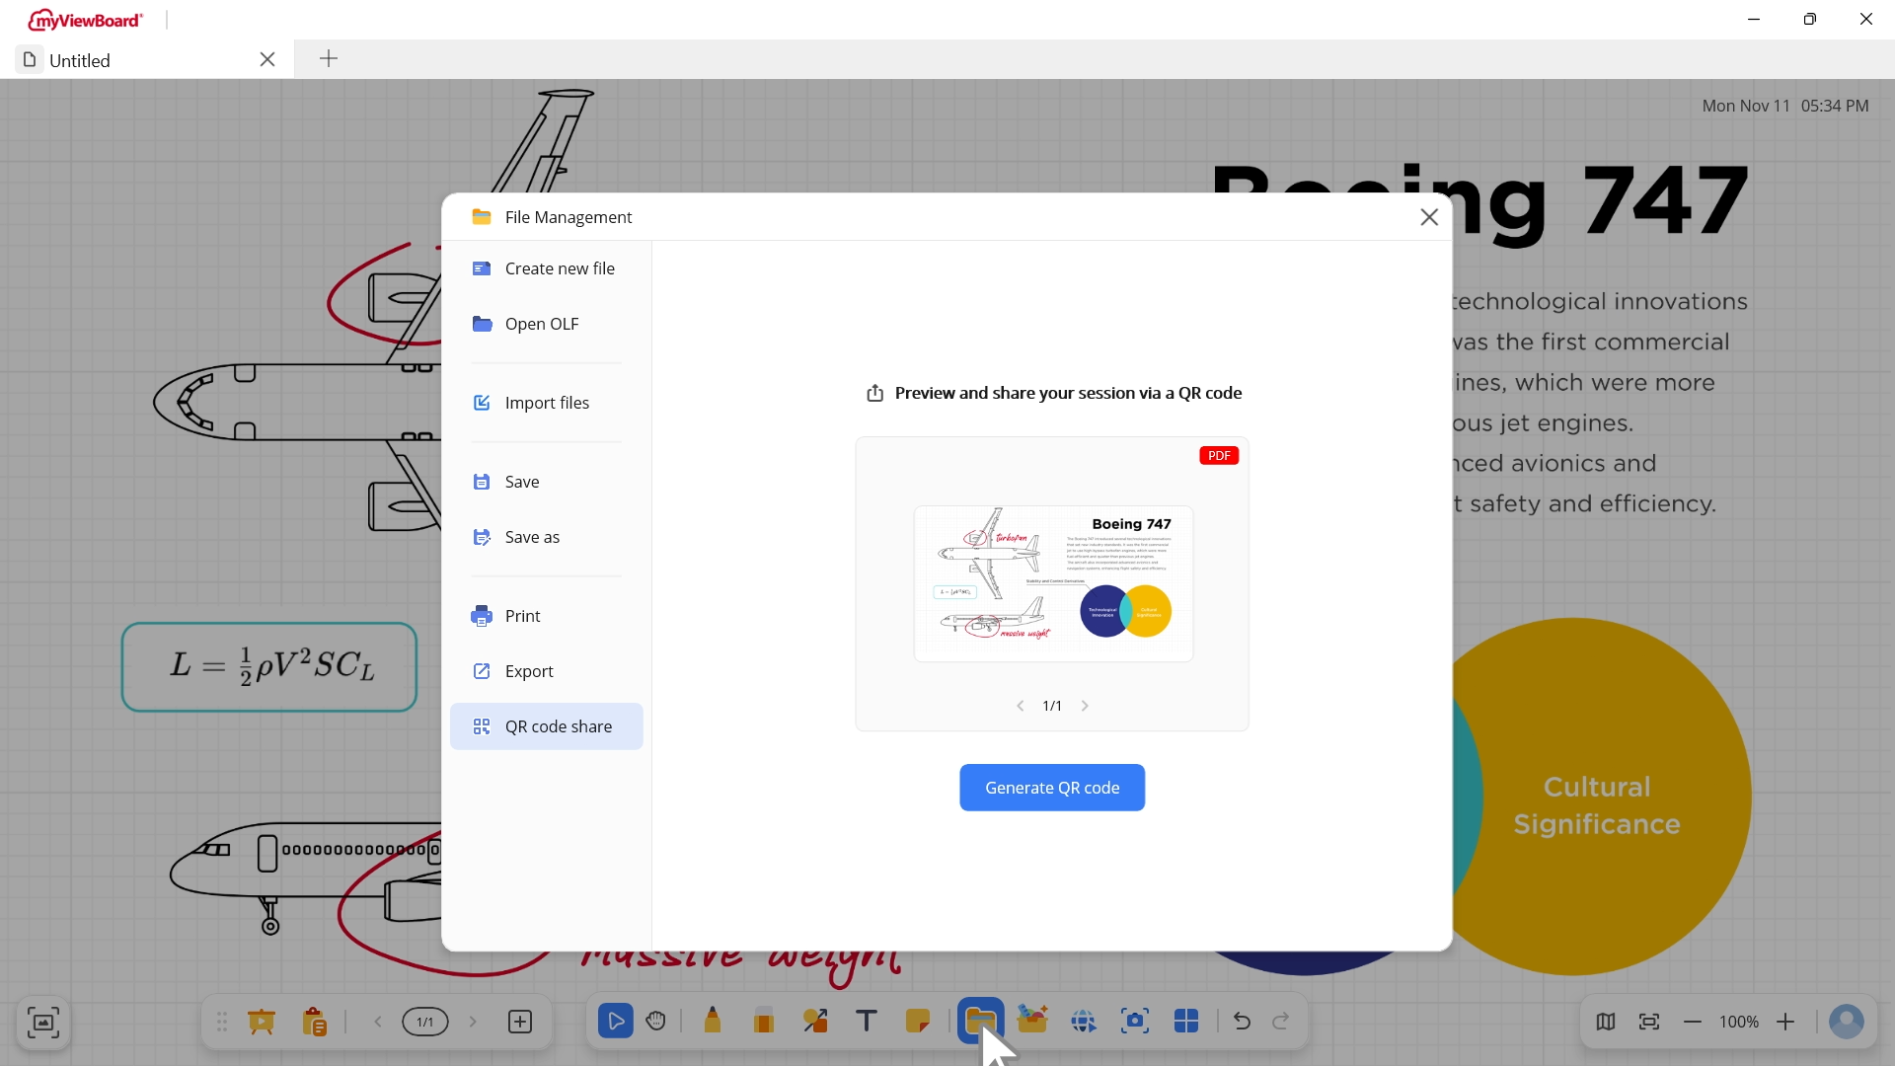This screenshot has width=1895, height=1066.
Task: Go to next canvas page arrow
Action: 473,1022
